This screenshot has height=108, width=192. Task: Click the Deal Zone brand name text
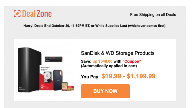tap(37, 14)
